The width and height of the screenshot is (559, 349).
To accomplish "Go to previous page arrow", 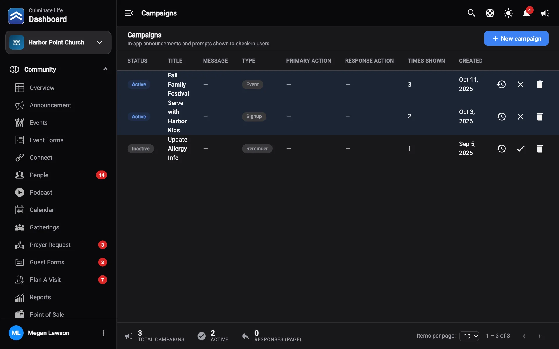I will 524,336.
